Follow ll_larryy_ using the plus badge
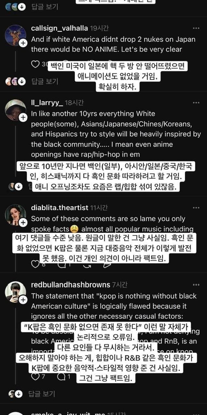 23,118
